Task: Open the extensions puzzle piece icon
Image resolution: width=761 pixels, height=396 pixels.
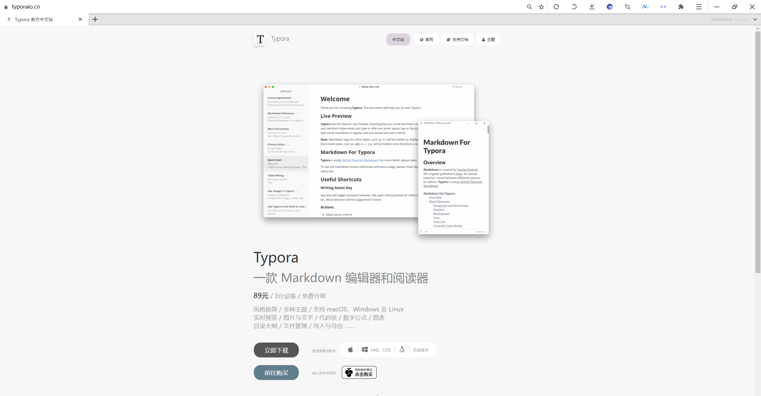Action: (681, 7)
